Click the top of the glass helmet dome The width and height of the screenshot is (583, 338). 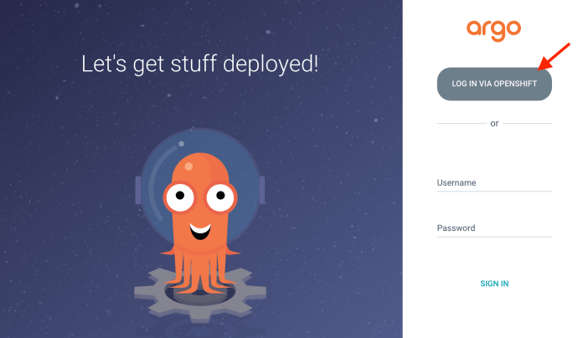(199, 136)
